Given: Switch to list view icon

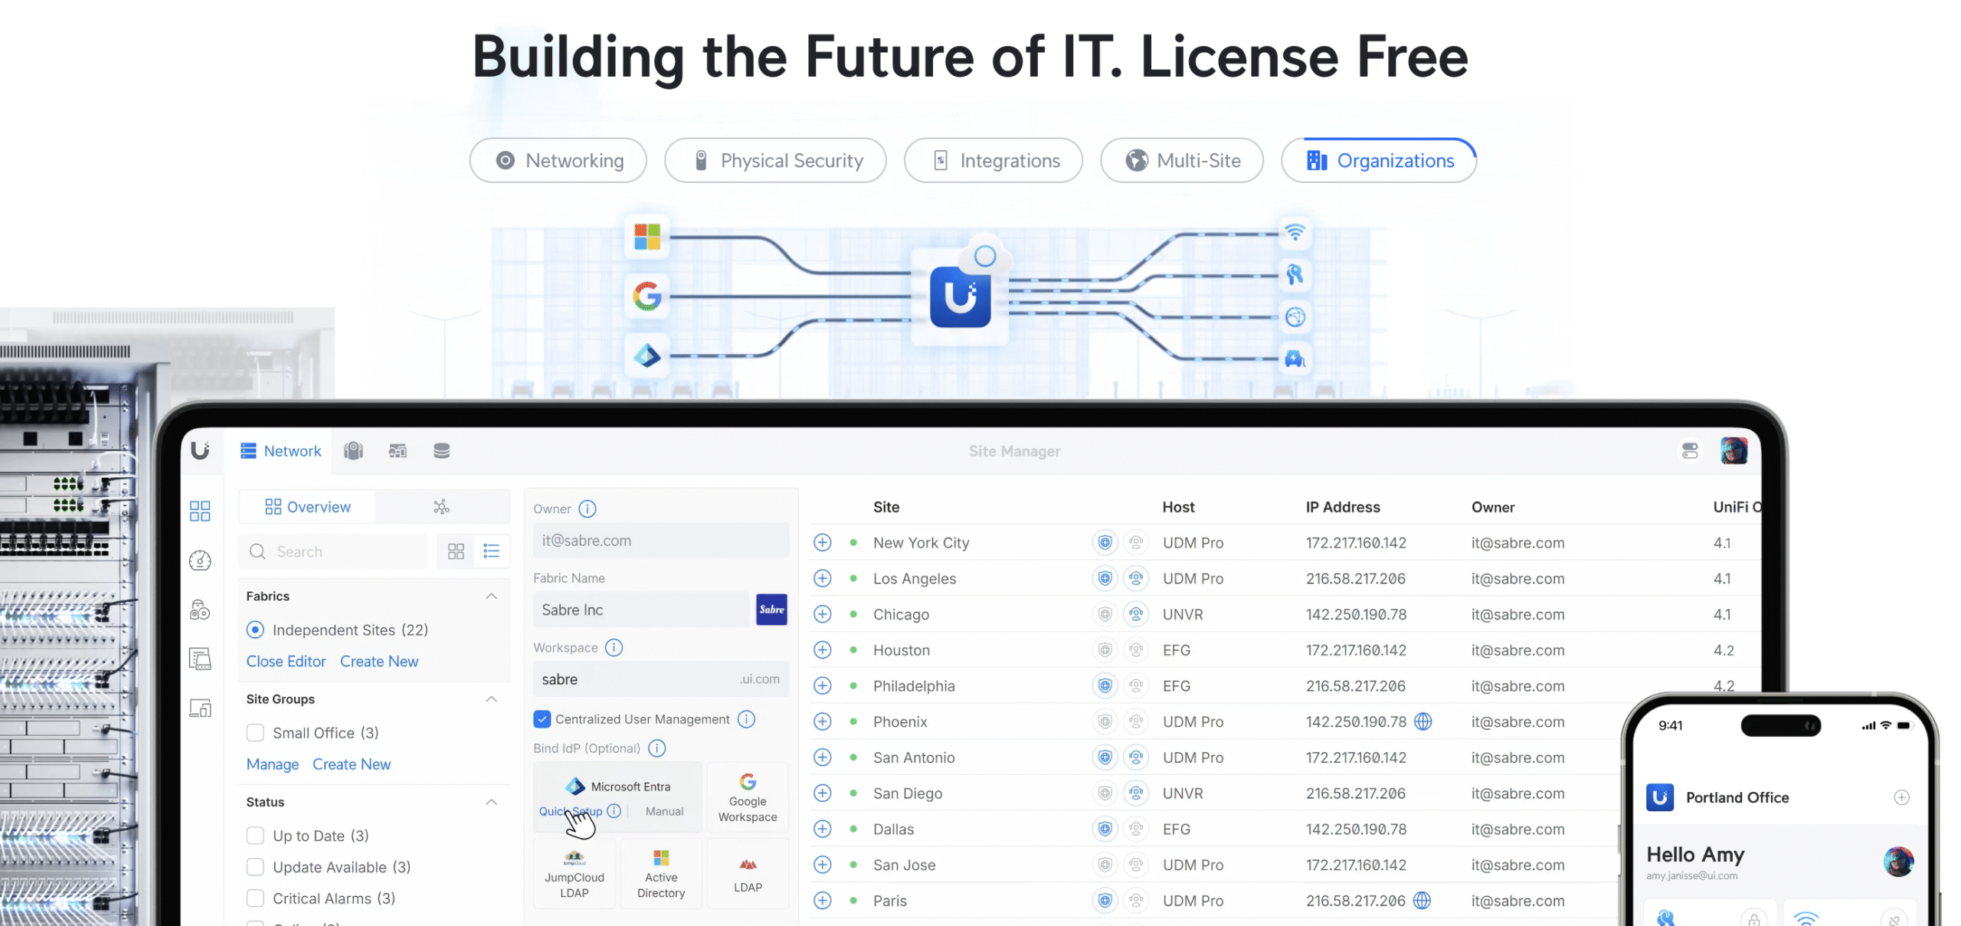Looking at the screenshot, I should click(x=492, y=551).
